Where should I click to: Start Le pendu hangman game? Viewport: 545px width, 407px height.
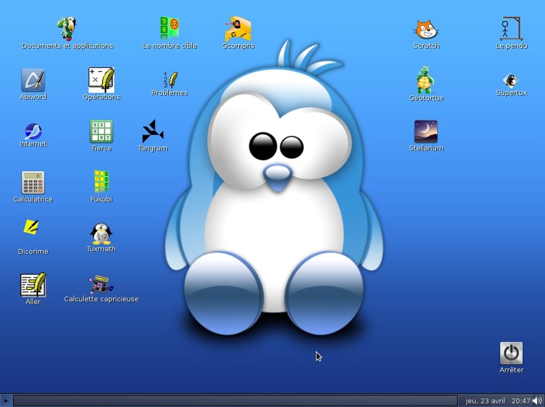(x=510, y=28)
